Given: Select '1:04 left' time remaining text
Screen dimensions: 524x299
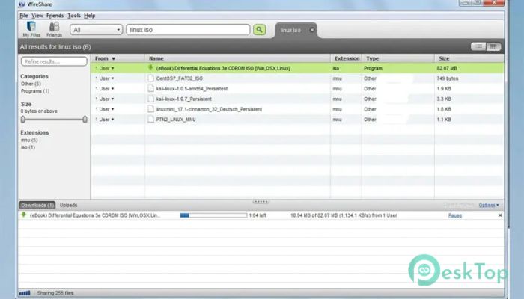Looking at the screenshot, I should [258, 215].
